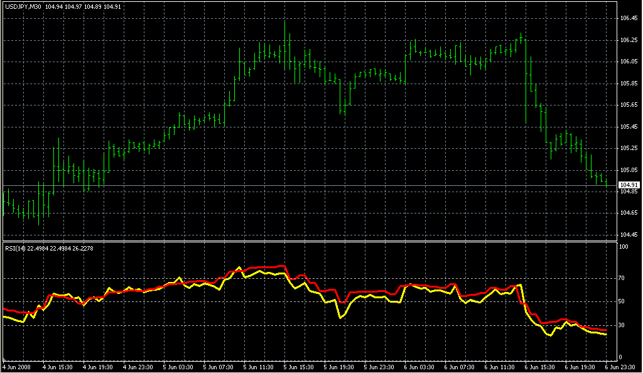The image size is (643, 373).
Task: Click the RSI scale value 0
Action: [x=620, y=357]
